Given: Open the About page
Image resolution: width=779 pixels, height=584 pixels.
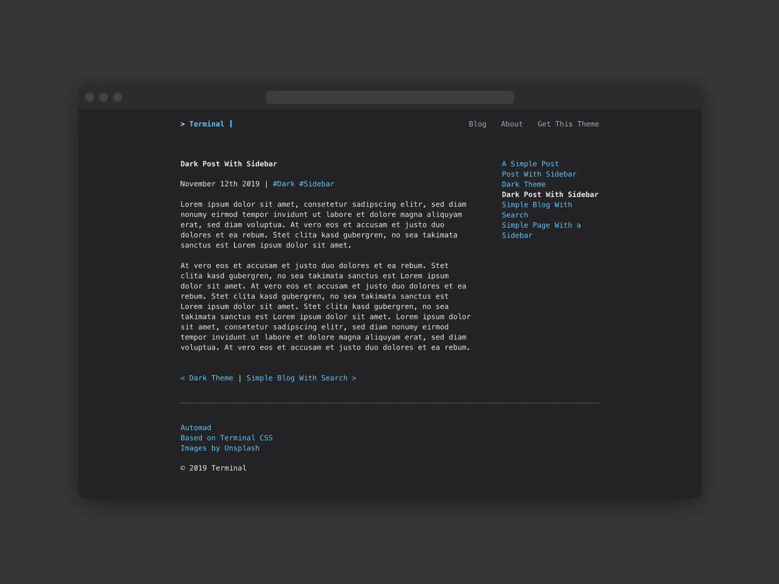Looking at the screenshot, I should [511, 124].
